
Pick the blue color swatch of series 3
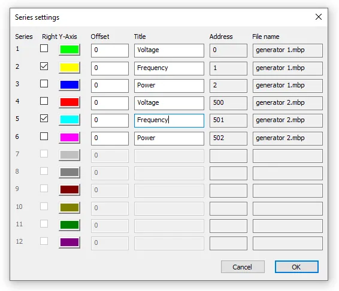click(69, 85)
